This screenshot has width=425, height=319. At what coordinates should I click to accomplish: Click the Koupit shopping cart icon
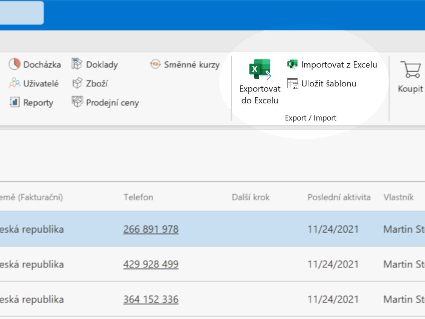point(410,70)
